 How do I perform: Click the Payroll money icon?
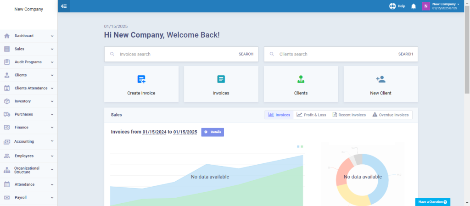[7, 198]
